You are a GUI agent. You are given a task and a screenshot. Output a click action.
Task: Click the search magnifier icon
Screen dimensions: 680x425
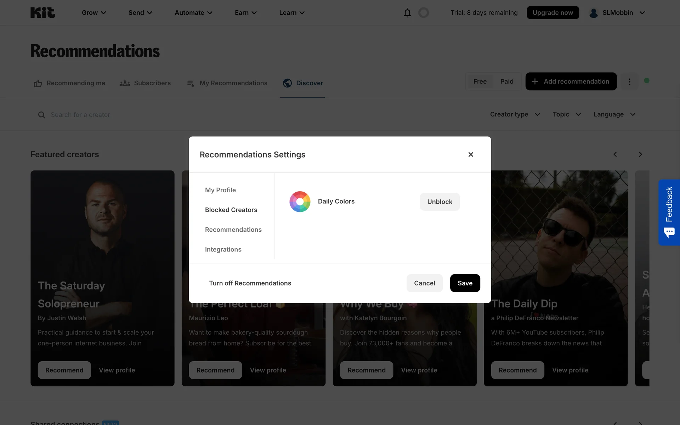click(x=42, y=115)
